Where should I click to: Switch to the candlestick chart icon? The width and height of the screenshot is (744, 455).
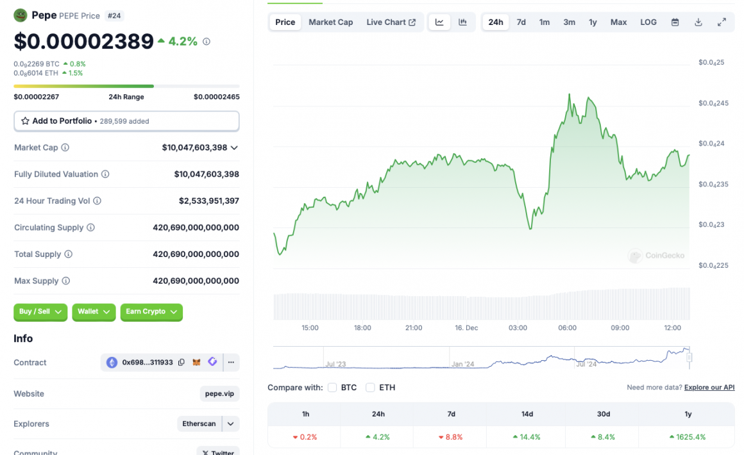(463, 22)
